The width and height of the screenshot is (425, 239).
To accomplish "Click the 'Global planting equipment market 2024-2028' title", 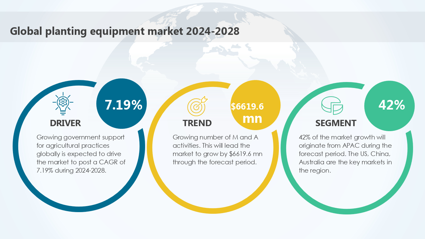I will tap(125, 31).
